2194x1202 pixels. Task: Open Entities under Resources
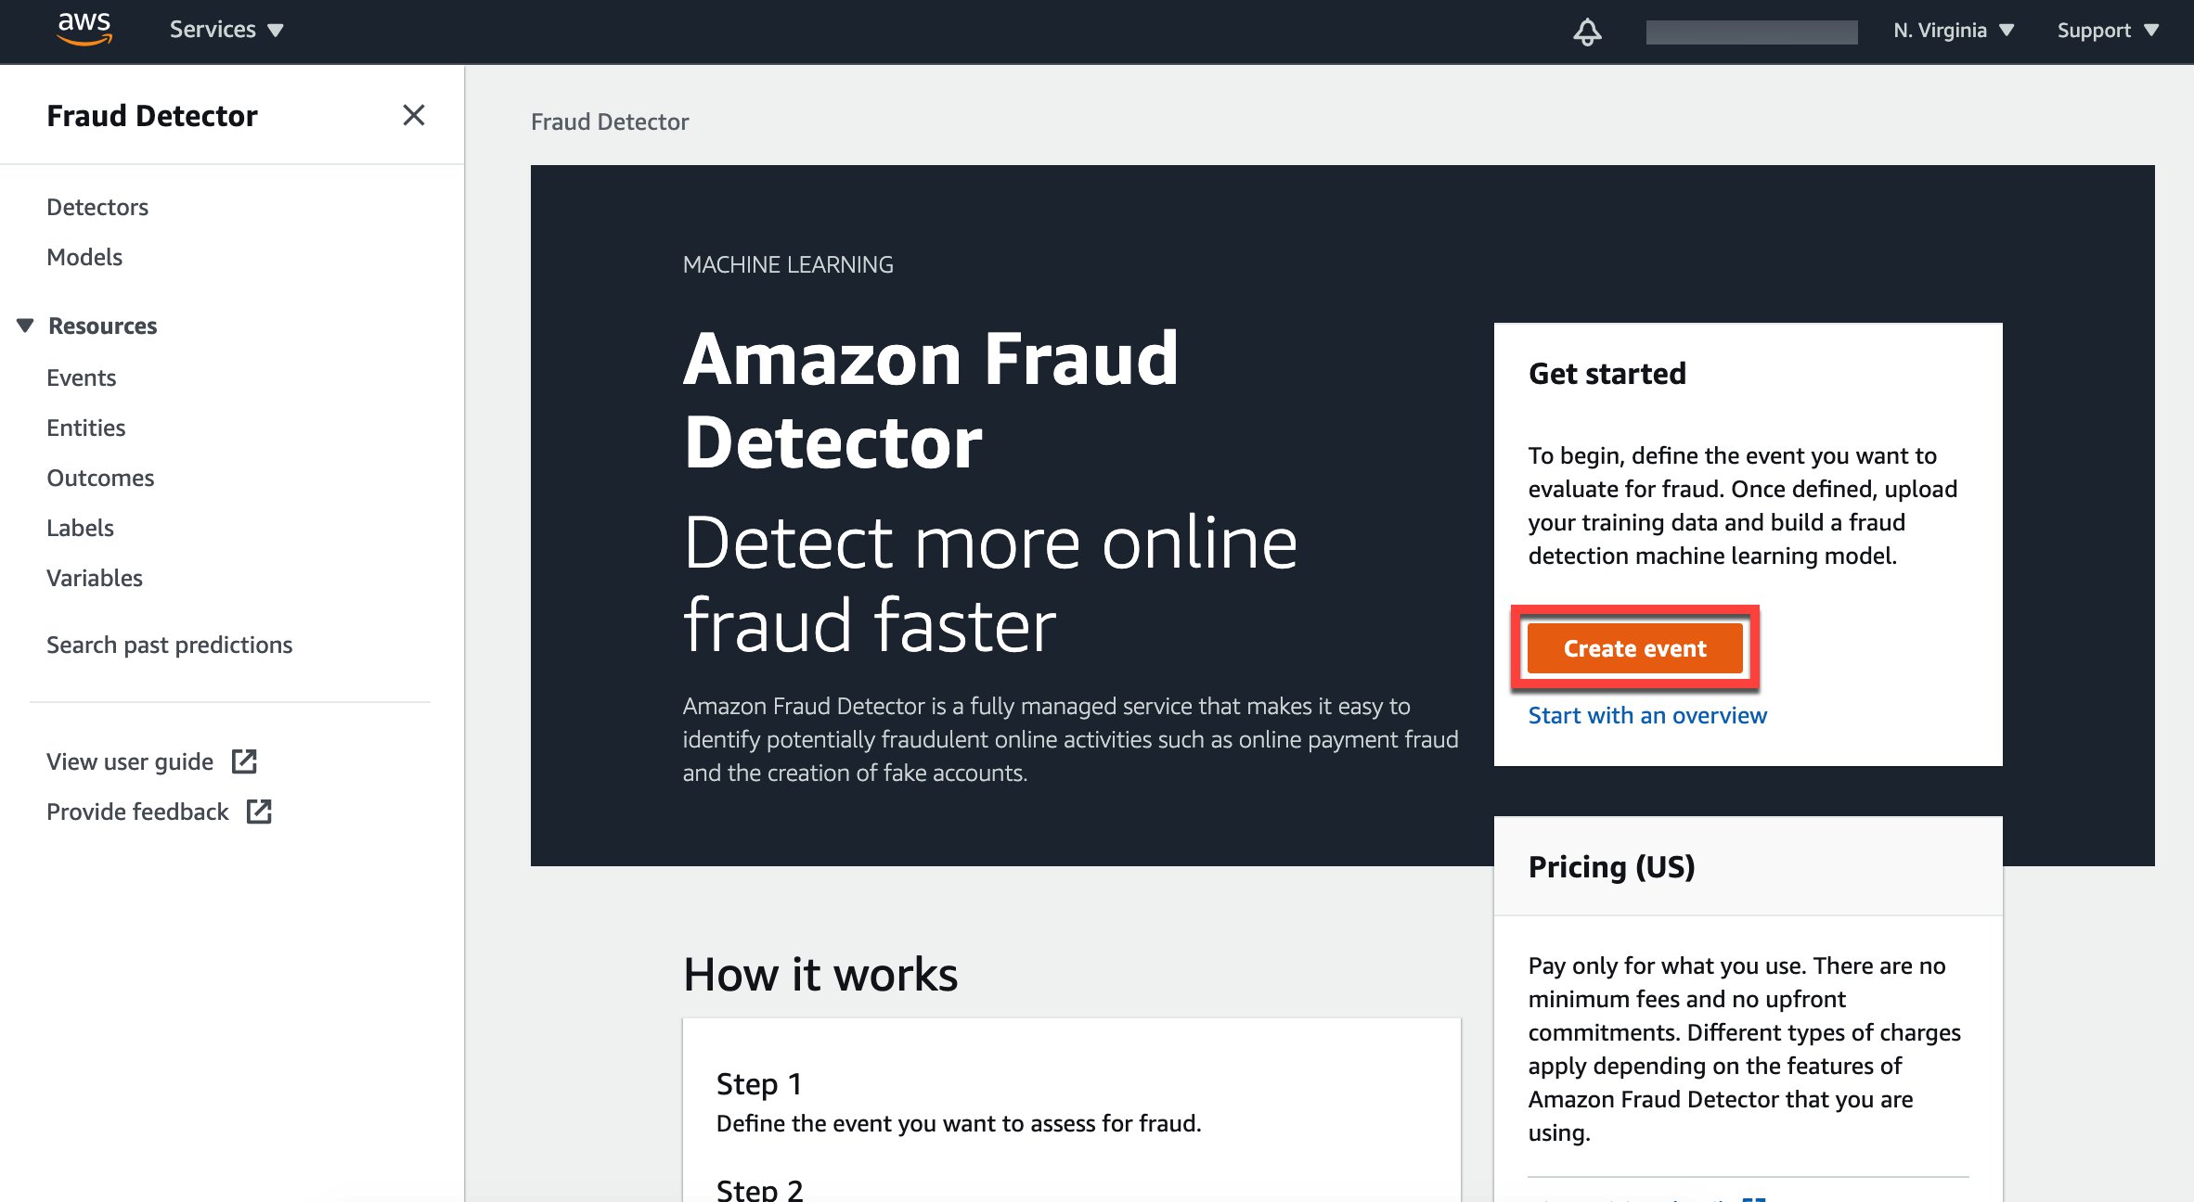pyautogui.click(x=86, y=428)
